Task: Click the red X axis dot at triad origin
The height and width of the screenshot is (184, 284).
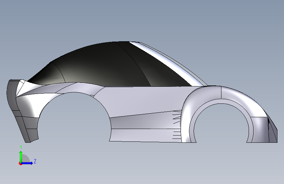Action: [20, 163]
